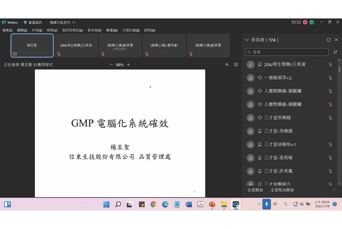Toggle mute icon for 三才堂-許秀鳳
The image size is (342, 229).
click(330, 171)
